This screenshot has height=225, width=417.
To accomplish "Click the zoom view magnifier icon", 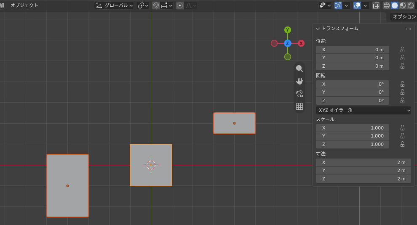I will [x=299, y=69].
